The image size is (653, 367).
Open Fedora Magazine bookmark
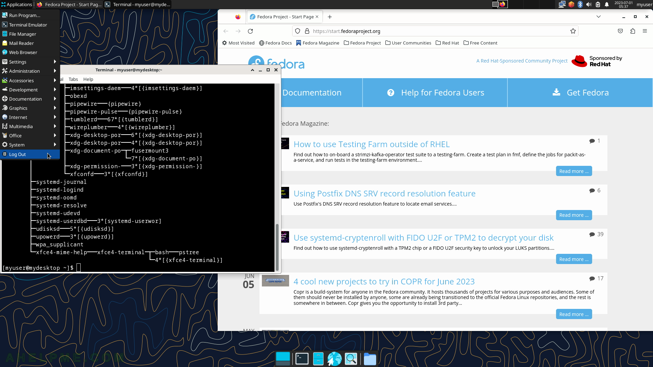[317, 43]
